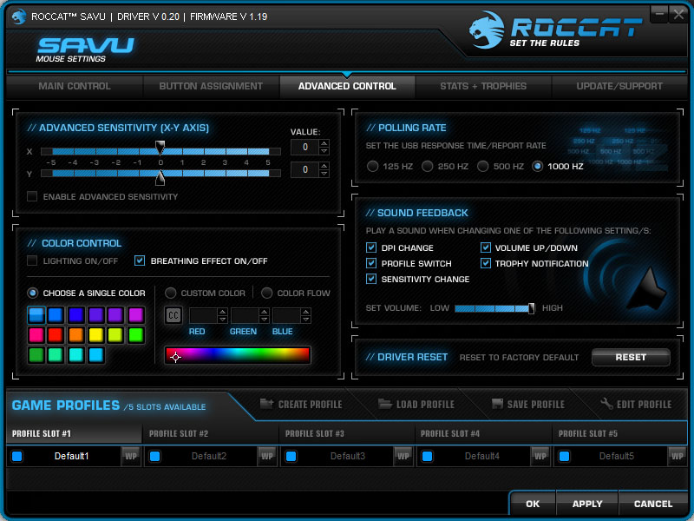Select Choose a Single Color option

(x=32, y=293)
